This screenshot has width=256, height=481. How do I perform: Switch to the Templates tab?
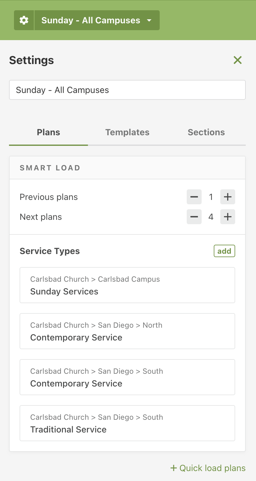(127, 132)
